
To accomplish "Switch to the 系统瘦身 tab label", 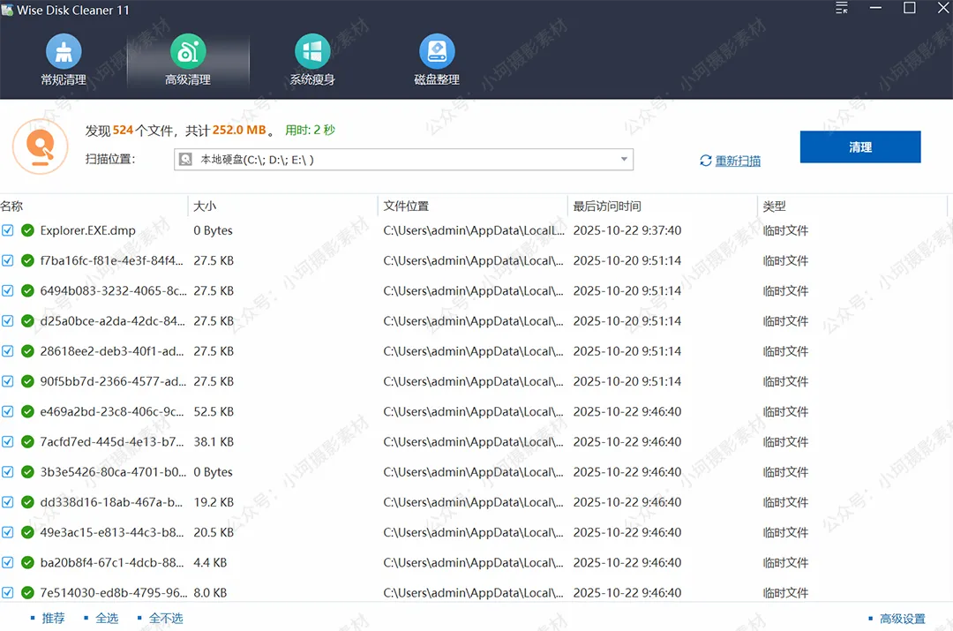I will [312, 79].
